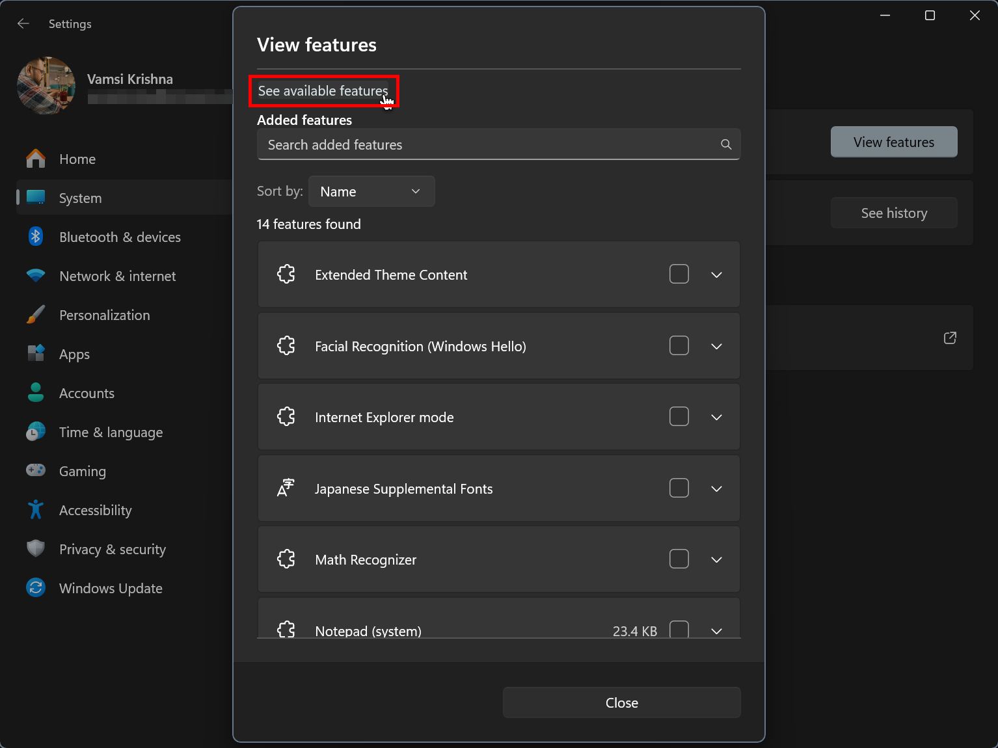This screenshot has width=998, height=748.
Task: Expand Japanese Supplemental Fonts chevron
Action: (x=717, y=488)
